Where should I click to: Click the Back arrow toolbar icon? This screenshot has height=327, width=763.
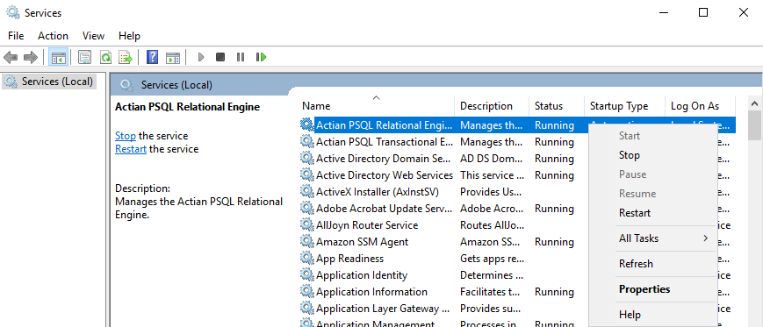click(11, 57)
